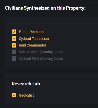Click the Data Analyst label text
The image size is (98, 108).
(x=29, y=52)
